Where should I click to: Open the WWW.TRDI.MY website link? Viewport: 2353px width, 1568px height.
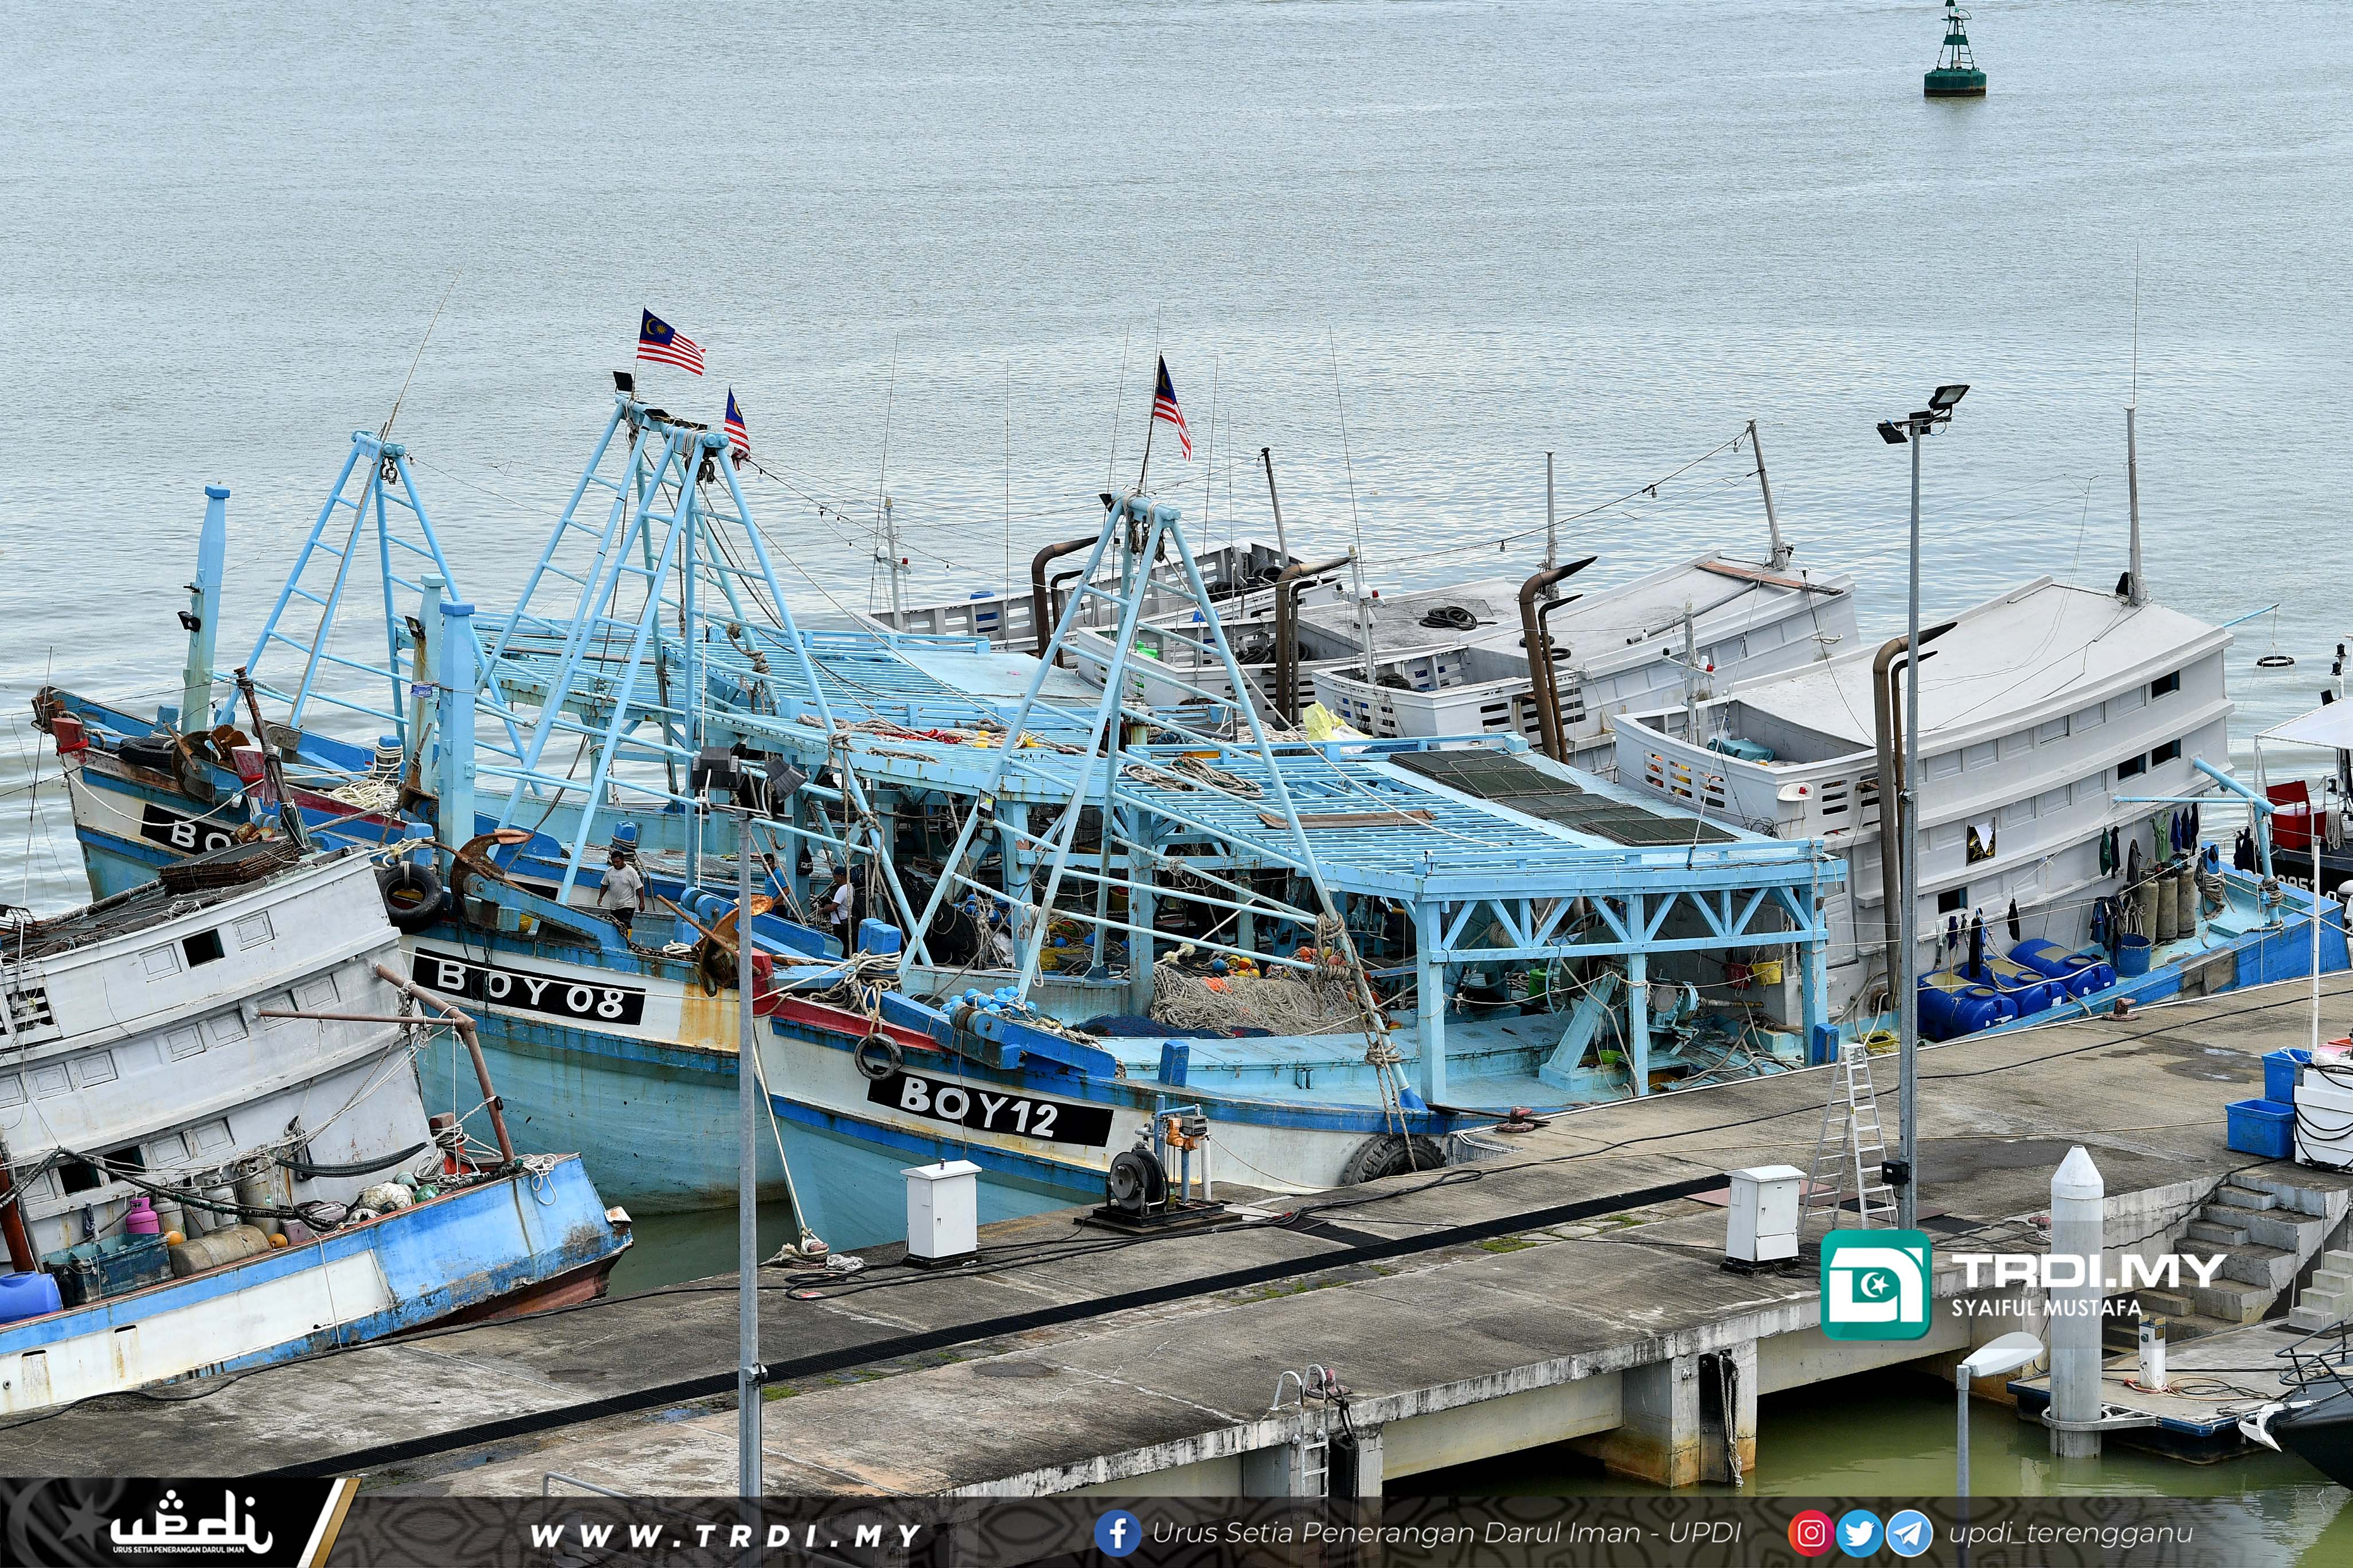[725, 1535]
